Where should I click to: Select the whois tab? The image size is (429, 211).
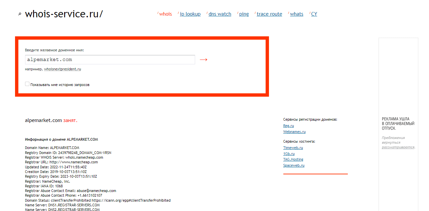165,14
